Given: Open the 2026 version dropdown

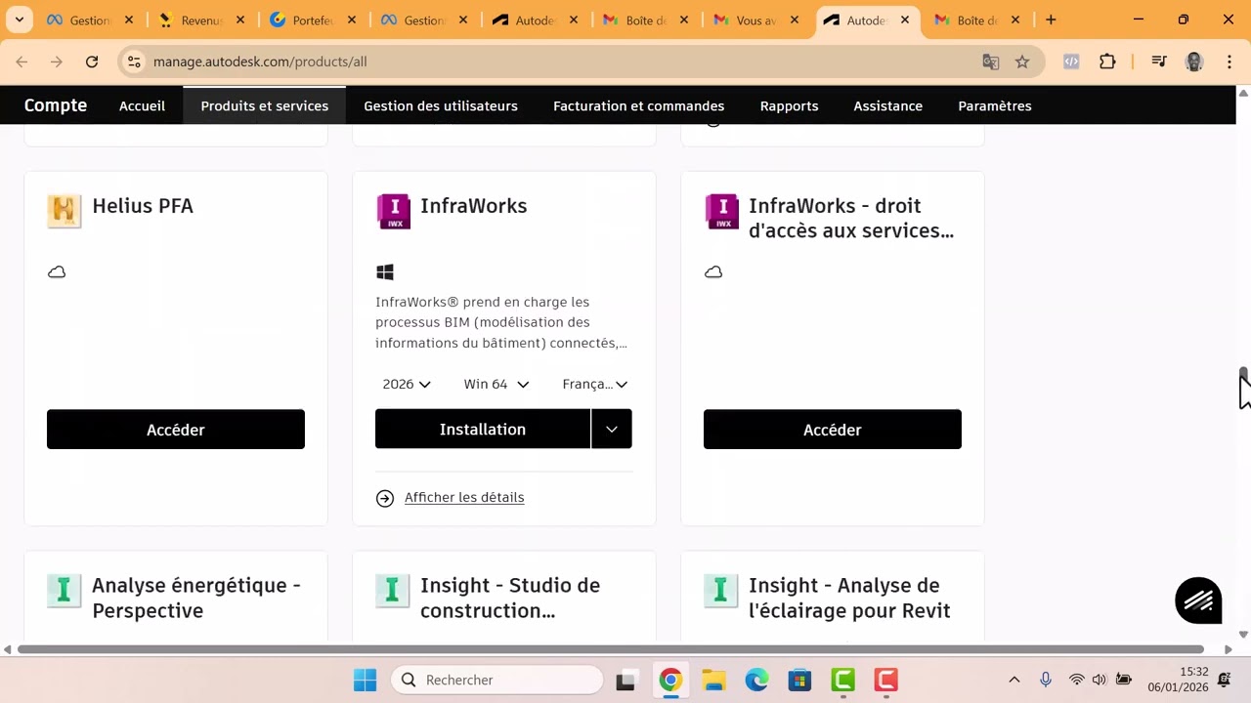Looking at the screenshot, I should [x=407, y=384].
